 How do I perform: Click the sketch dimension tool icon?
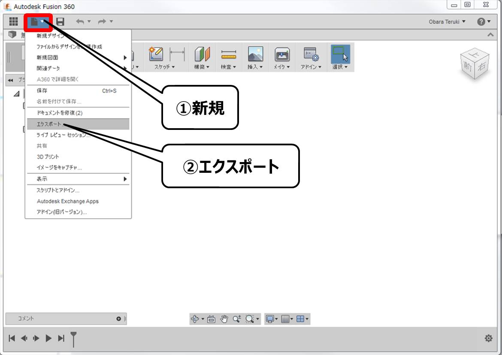pos(177,54)
